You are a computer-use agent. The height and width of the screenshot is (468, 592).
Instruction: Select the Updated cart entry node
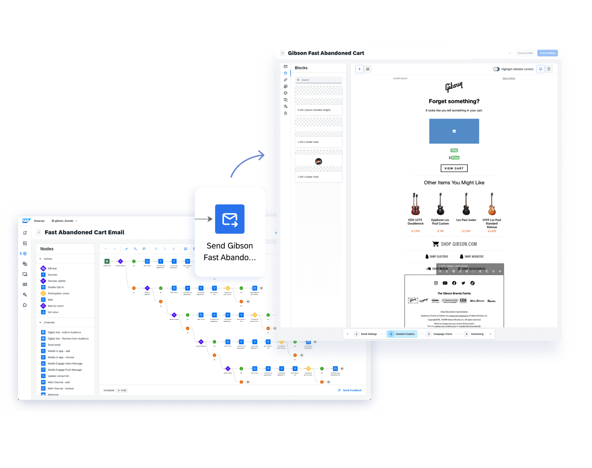pos(107,261)
